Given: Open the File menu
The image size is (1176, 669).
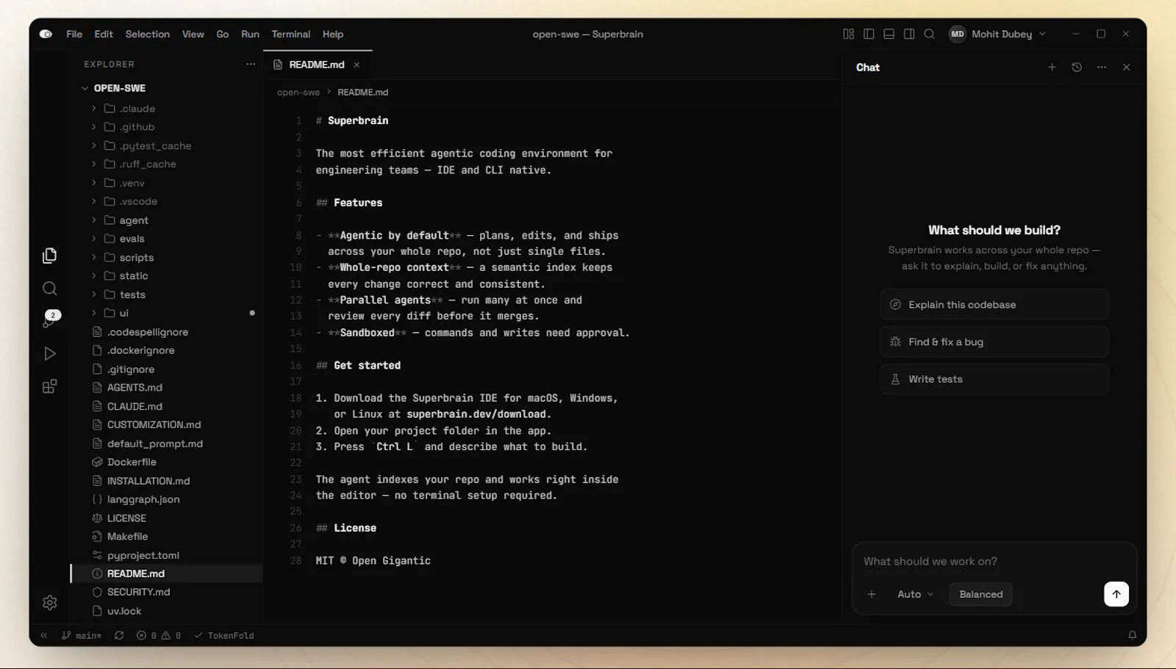Looking at the screenshot, I should [x=74, y=34].
